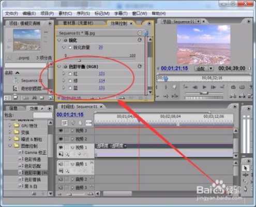
Task: Click the 绿 value 114
Action: click(x=102, y=81)
